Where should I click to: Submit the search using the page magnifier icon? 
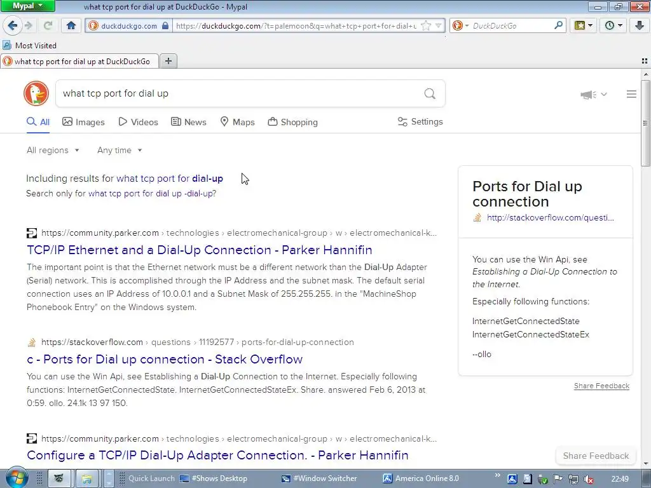430,94
